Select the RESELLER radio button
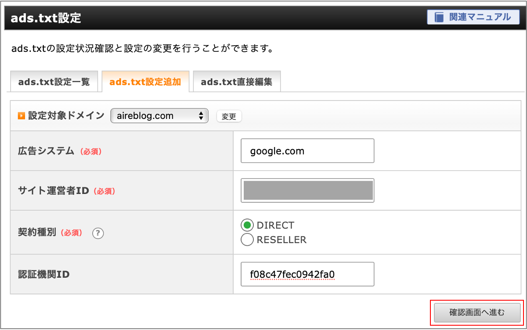 (x=247, y=240)
